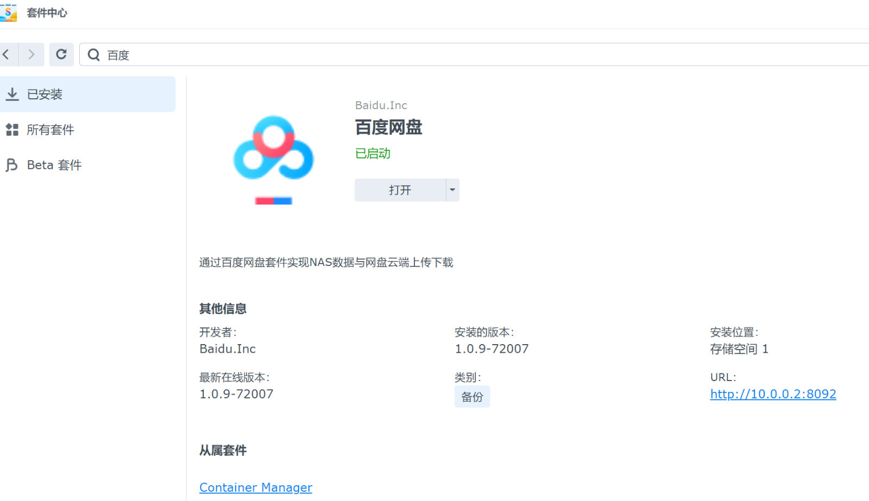Expand the dropdown arrow beside 打开
Image resolution: width=869 pixels, height=501 pixels.
click(452, 190)
